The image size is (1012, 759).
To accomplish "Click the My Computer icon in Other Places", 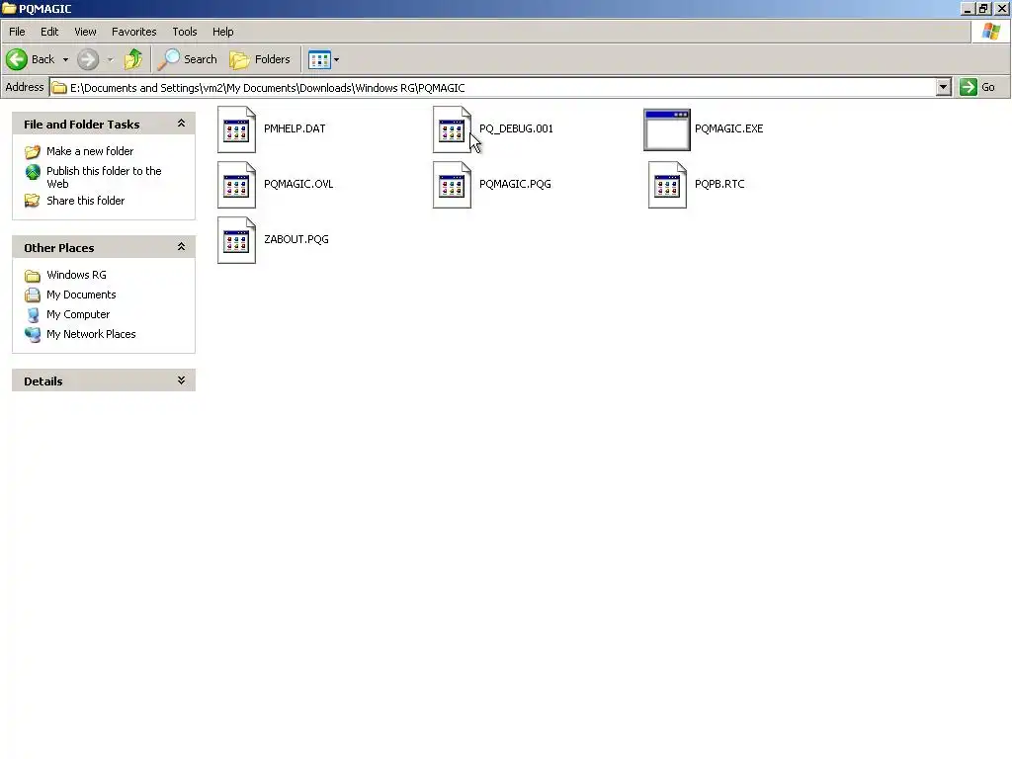I will coord(33,315).
